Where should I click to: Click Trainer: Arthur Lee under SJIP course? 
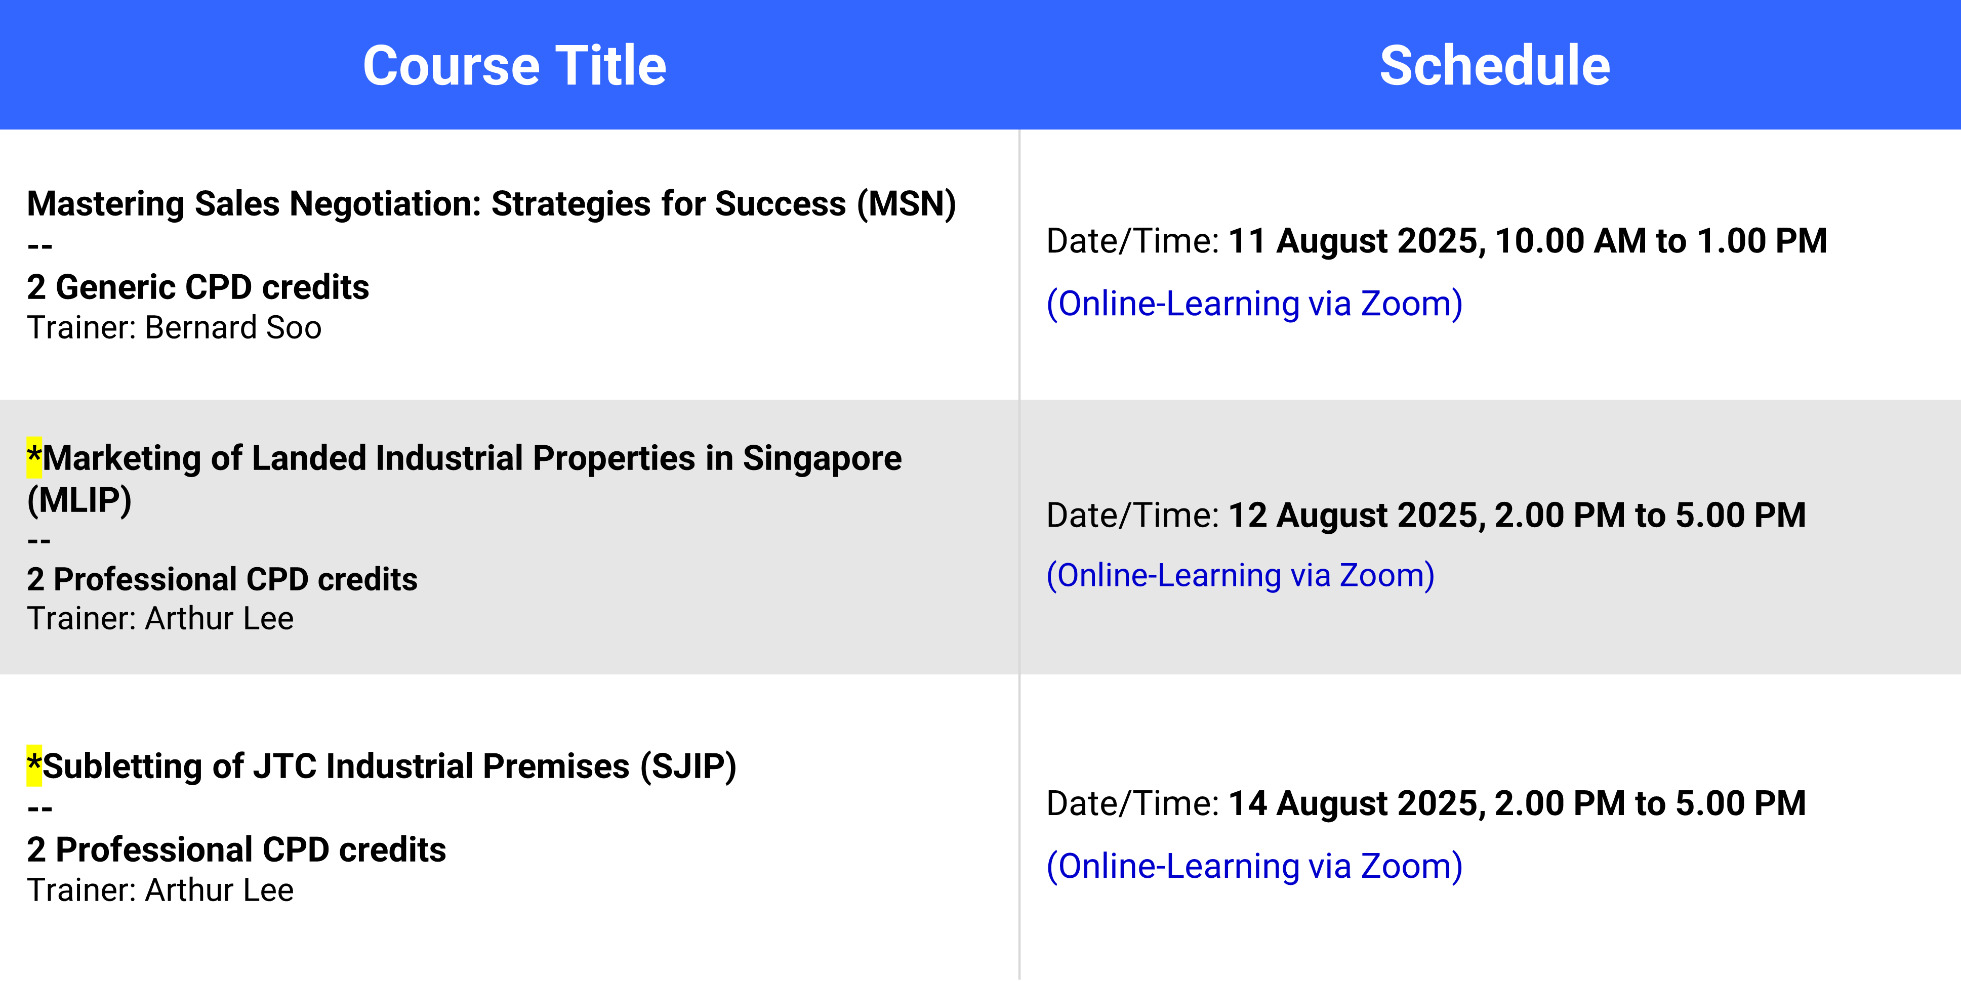pyautogui.click(x=160, y=889)
